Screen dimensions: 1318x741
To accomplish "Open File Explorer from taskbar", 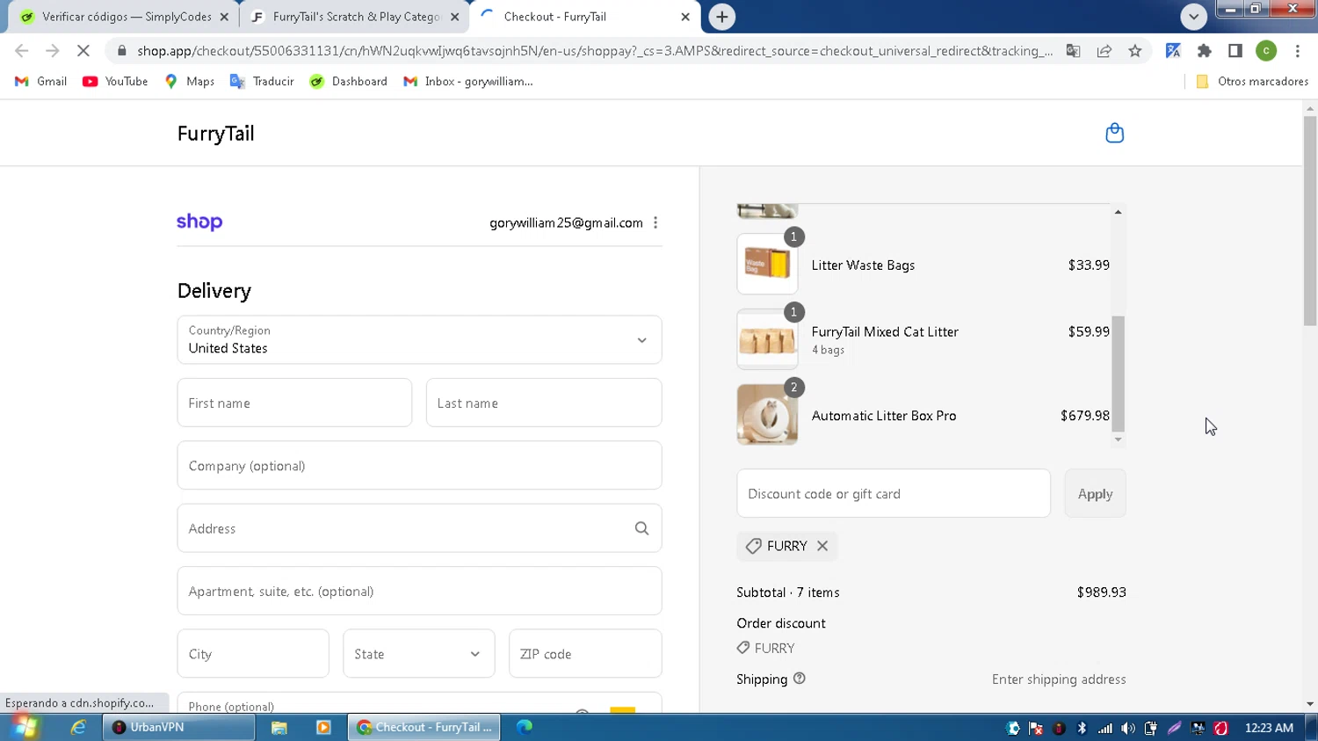I will [x=279, y=727].
